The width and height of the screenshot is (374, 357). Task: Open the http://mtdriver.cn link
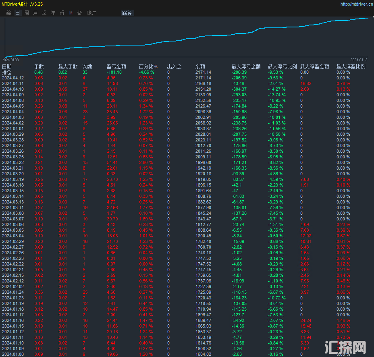point(356,4)
